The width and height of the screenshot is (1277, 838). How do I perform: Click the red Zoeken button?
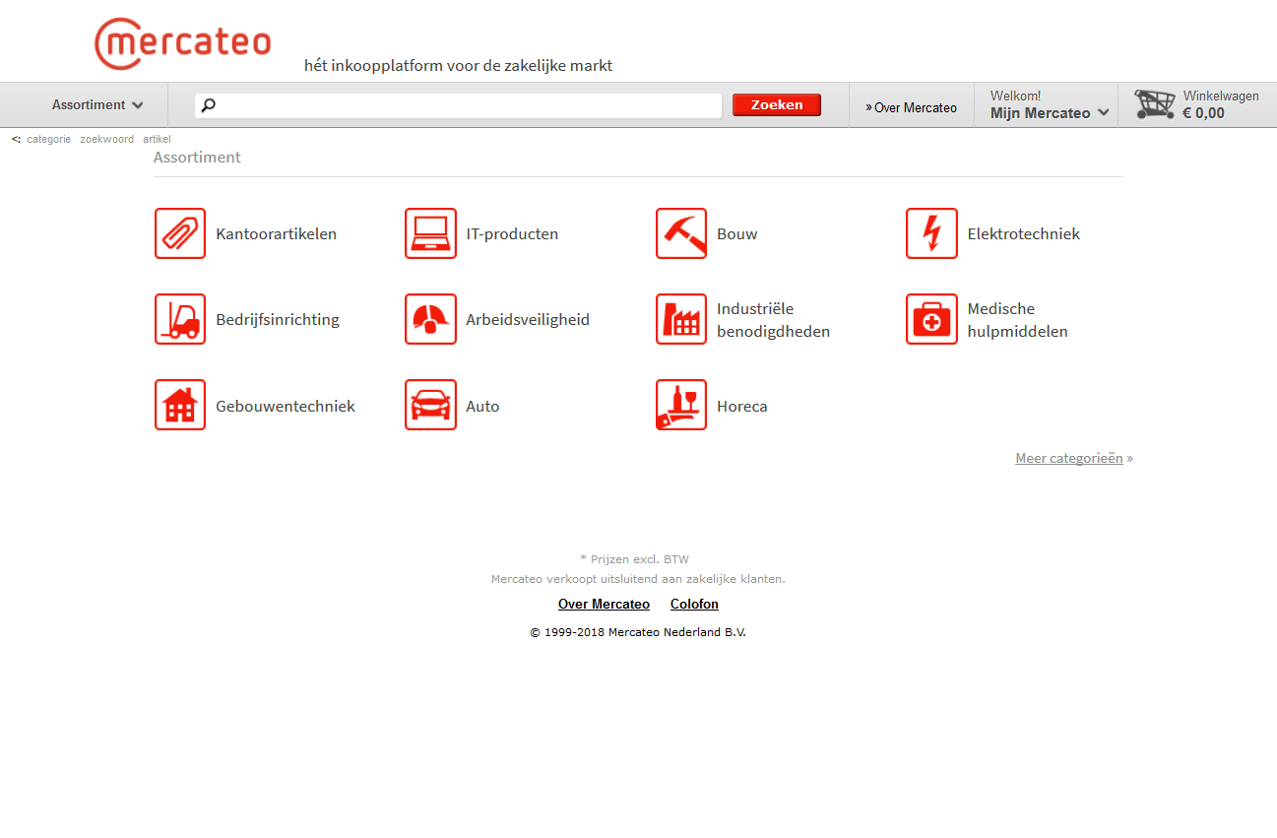[777, 104]
